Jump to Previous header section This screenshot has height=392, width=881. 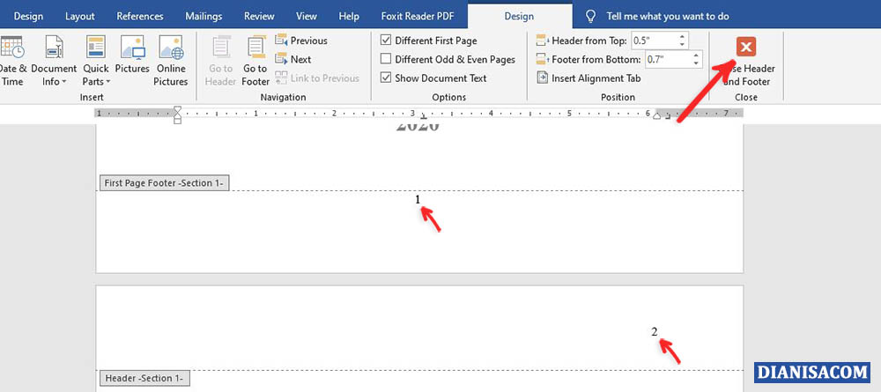pyautogui.click(x=301, y=41)
